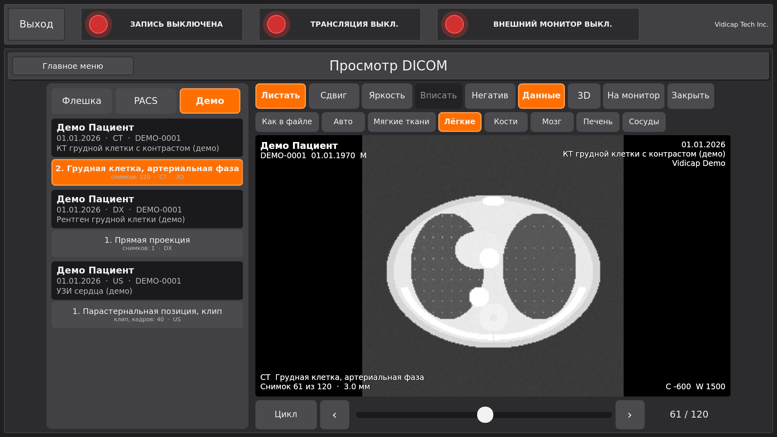Toggle recording via ЗАПИСЬ ВЫКЛЮЧЕНА indicator
This screenshot has height=437, width=777.
pos(162,24)
